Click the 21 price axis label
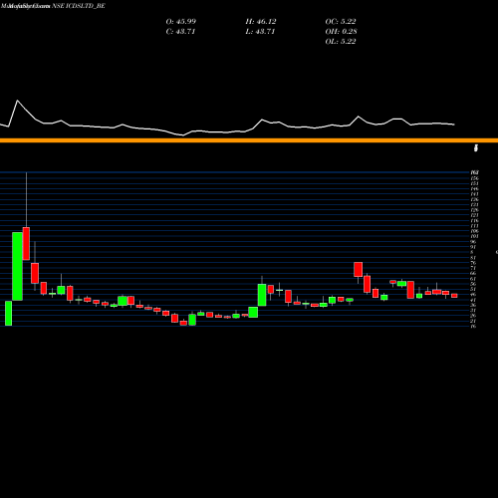Viewport: 498px width, 498px height. pos(473,321)
